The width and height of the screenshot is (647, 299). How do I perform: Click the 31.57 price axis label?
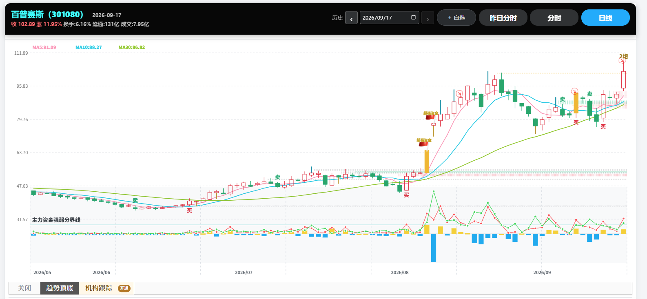(22, 219)
